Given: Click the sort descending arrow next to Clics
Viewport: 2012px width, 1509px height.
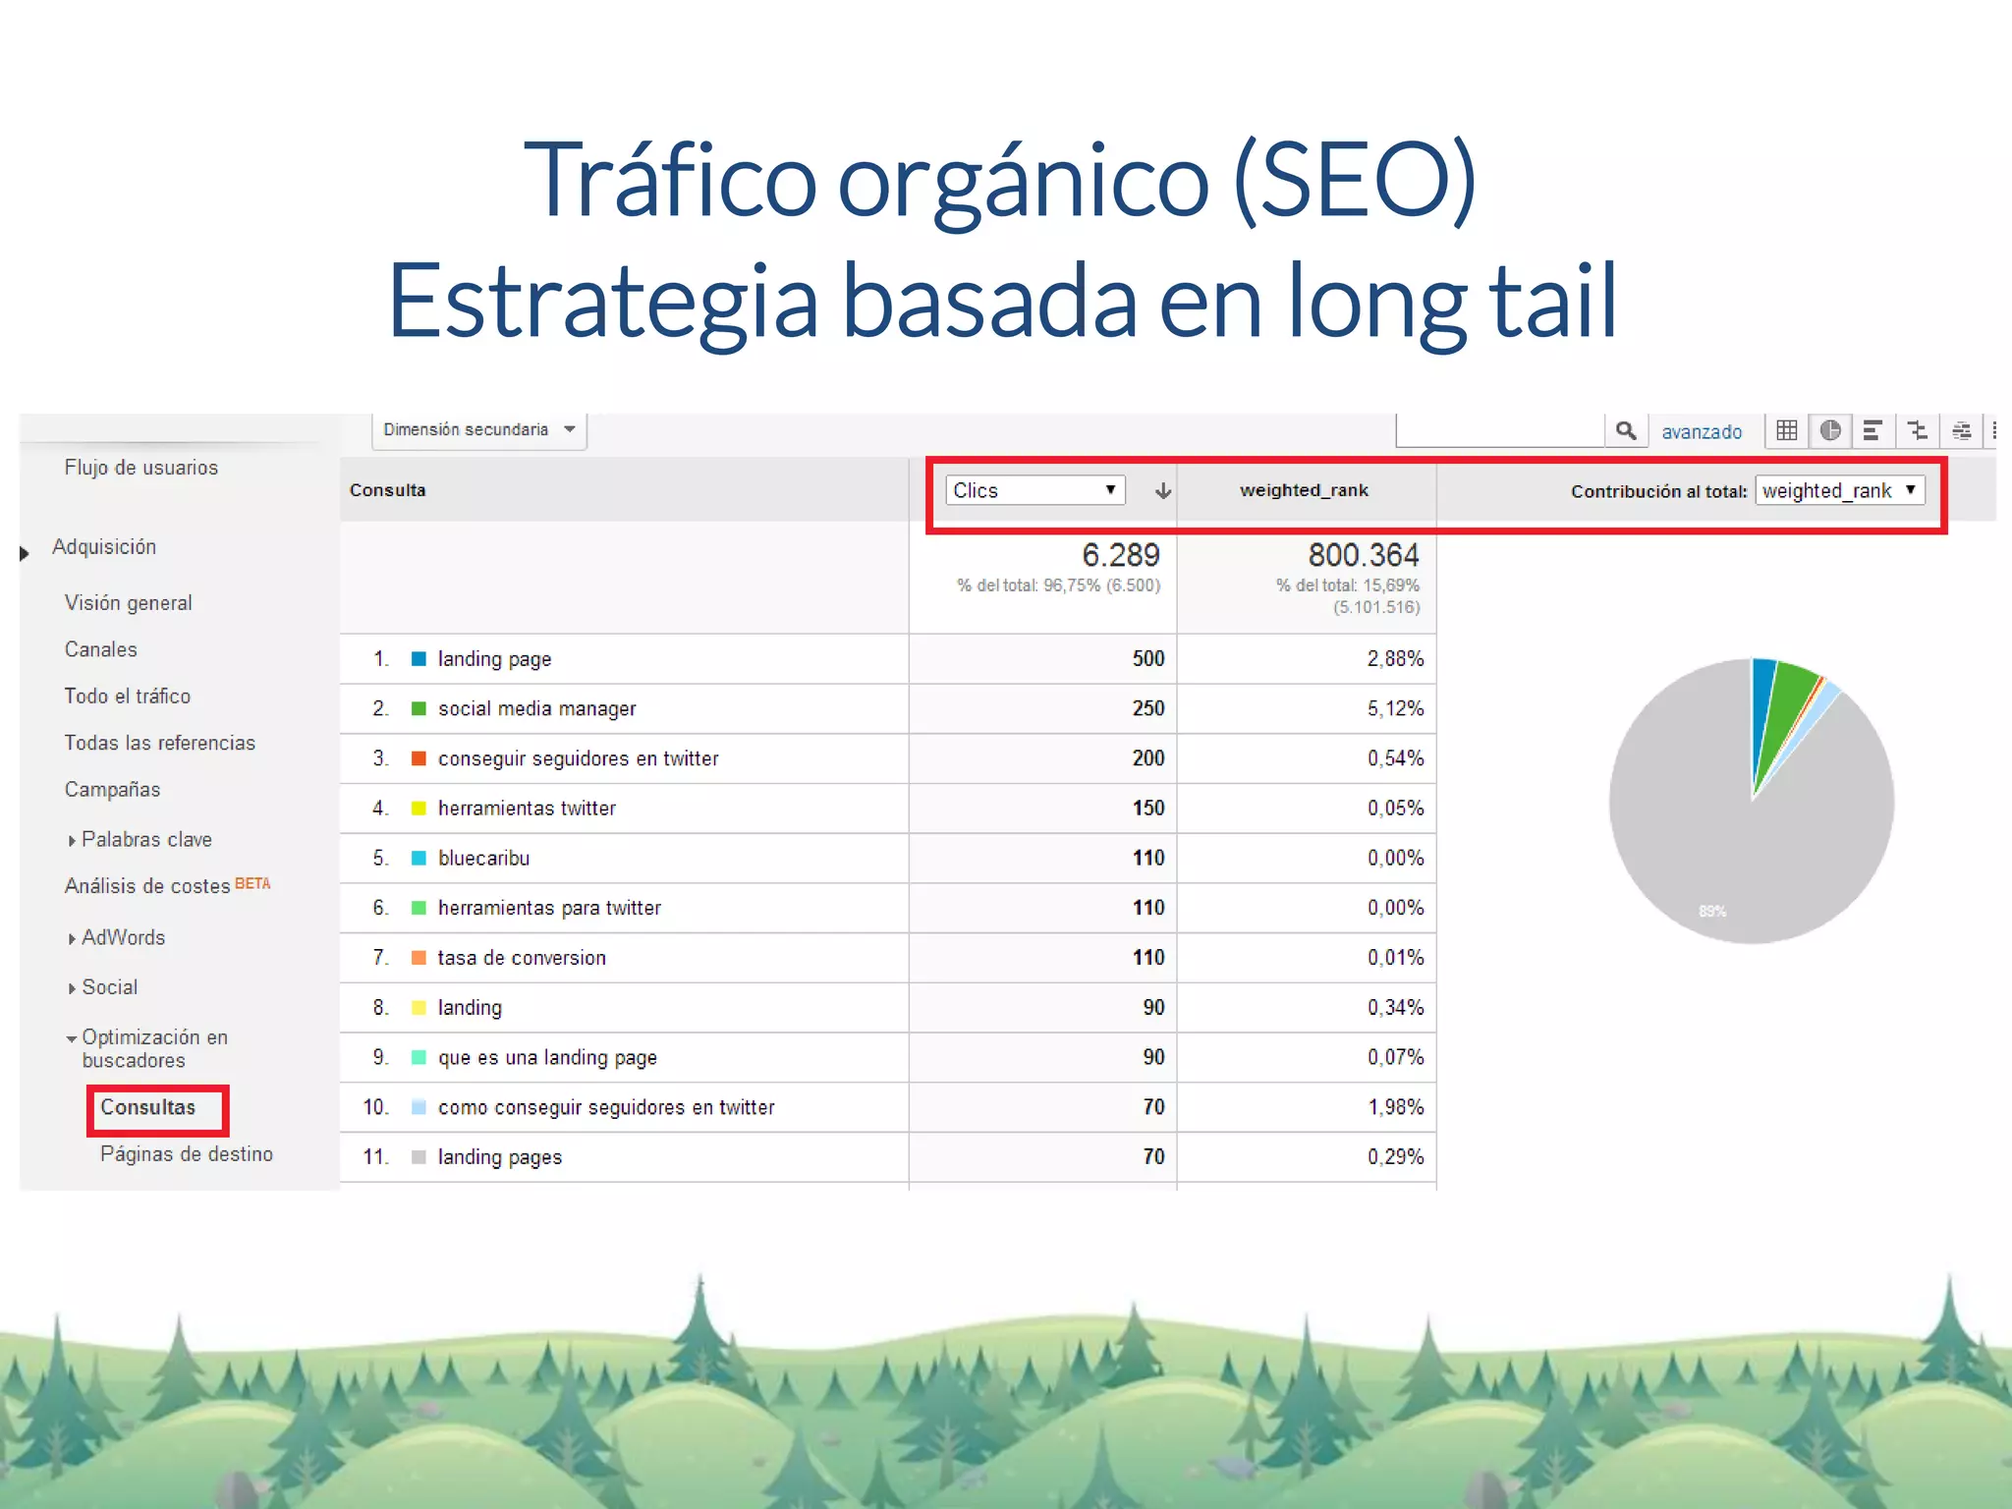Looking at the screenshot, I should point(1163,490).
